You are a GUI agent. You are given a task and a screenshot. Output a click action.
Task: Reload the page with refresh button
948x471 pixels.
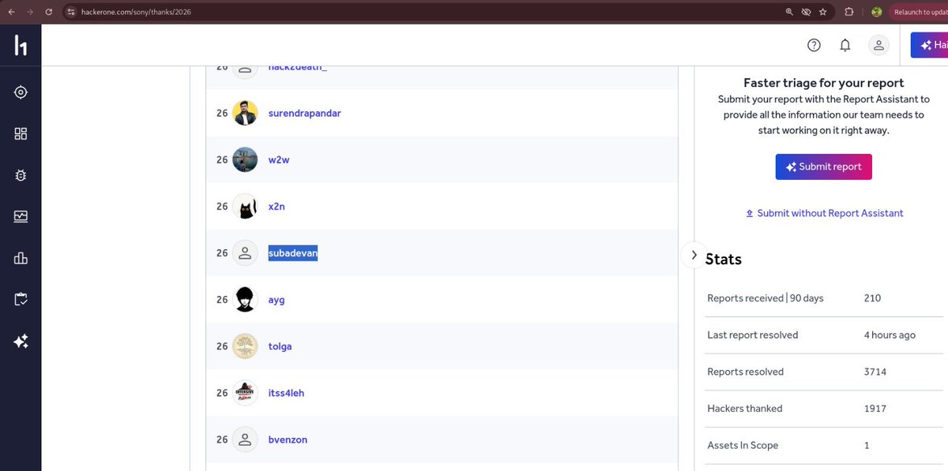(x=49, y=12)
